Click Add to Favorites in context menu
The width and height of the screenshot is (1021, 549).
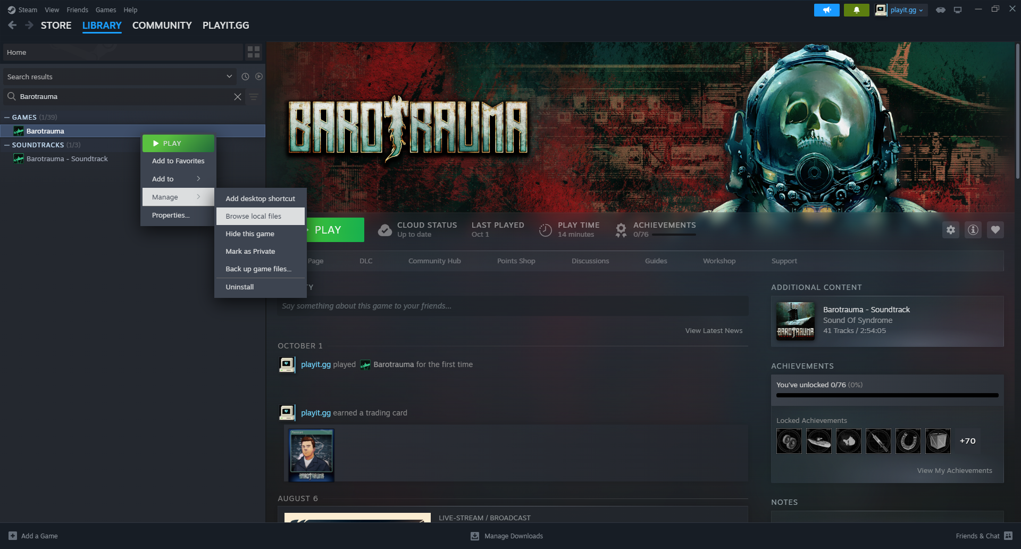(178, 161)
